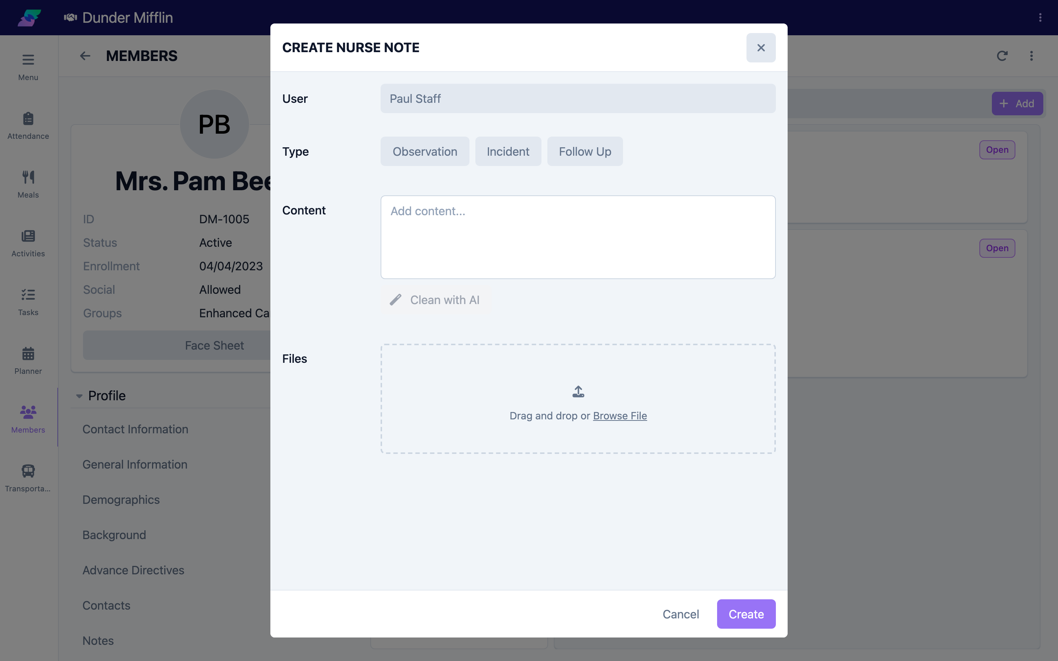Go to Meals section

pyautogui.click(x=28, y=184)
